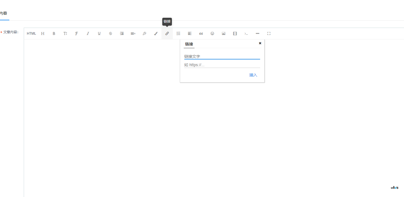Focus the 链接文字 input field

click(222, 57)
